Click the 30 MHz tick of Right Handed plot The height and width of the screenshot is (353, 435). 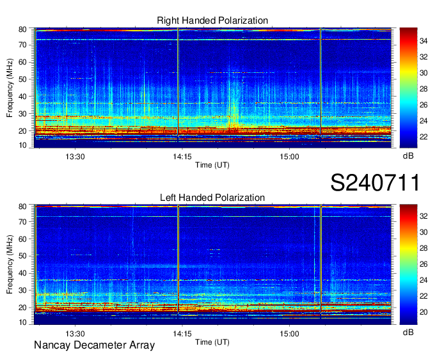[22, 113]
